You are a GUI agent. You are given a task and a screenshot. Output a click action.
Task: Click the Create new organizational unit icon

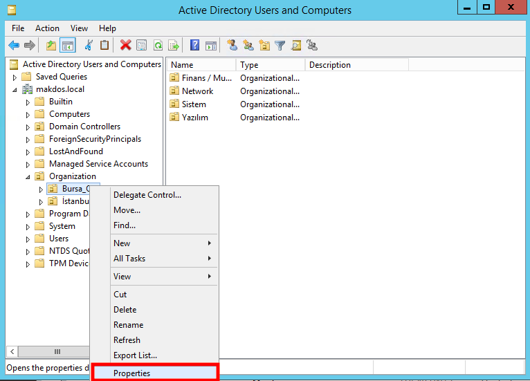[x=264, y=45]
